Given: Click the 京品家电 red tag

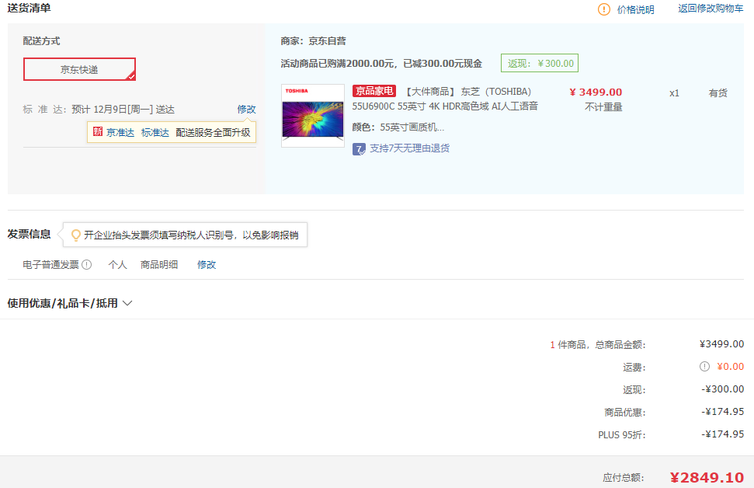Looking at the screenshot, I should coord(374,91).
